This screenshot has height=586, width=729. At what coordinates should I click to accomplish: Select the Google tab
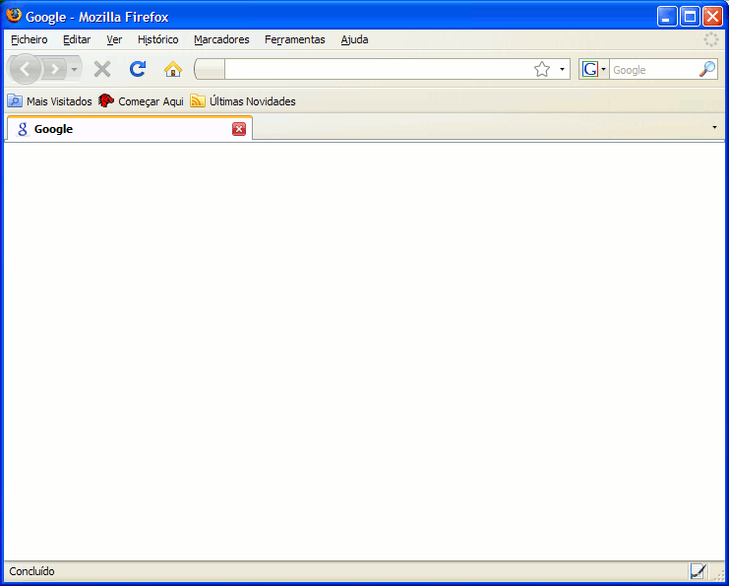pyautogui.click(x=130, y=128)
